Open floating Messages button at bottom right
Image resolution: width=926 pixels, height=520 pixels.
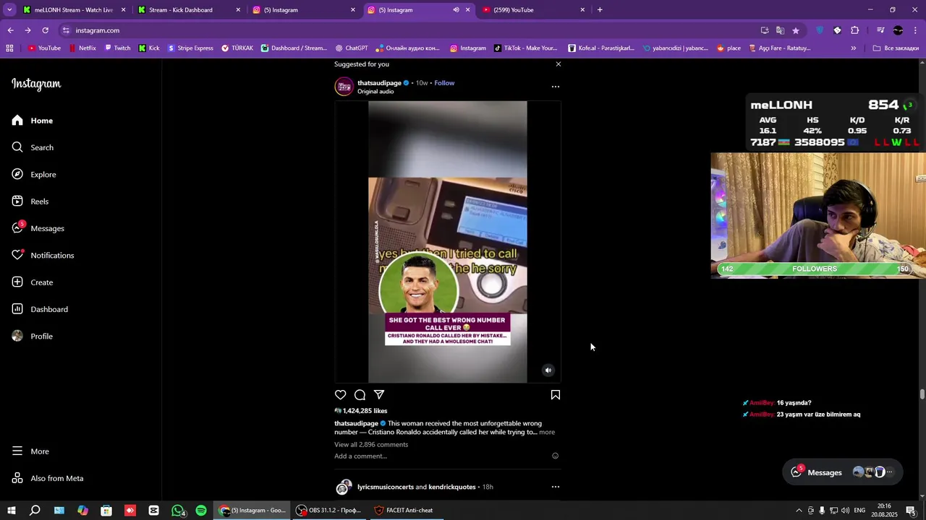tap(843, 472)
